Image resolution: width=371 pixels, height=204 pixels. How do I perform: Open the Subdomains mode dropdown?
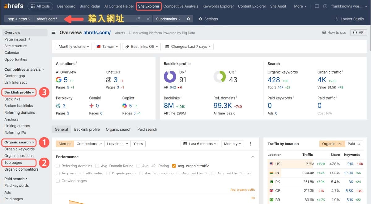(x=168, y=19)
